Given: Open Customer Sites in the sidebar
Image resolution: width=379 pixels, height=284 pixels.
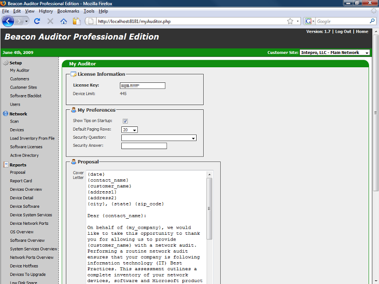Looking at the screenshot, I should tap(23, 87).
